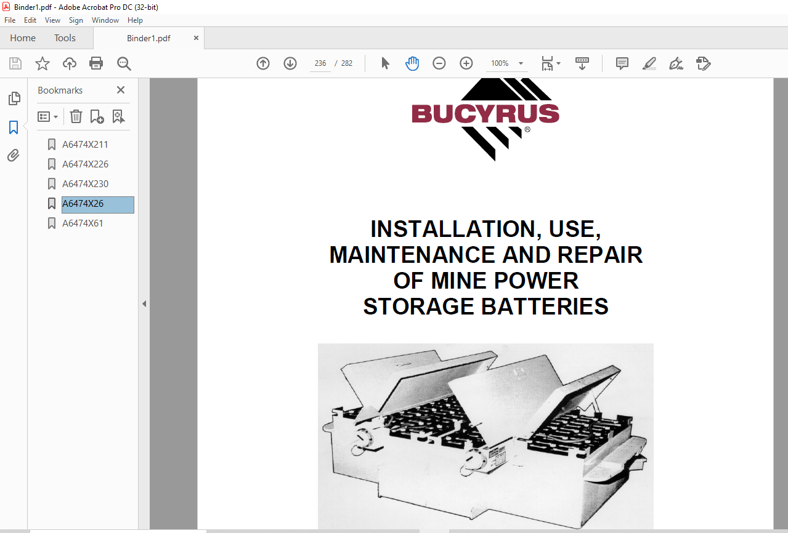Collapse the navigation pane with the side arrow
The height and width of the screenshot is (533, 788).
(144, 303)
